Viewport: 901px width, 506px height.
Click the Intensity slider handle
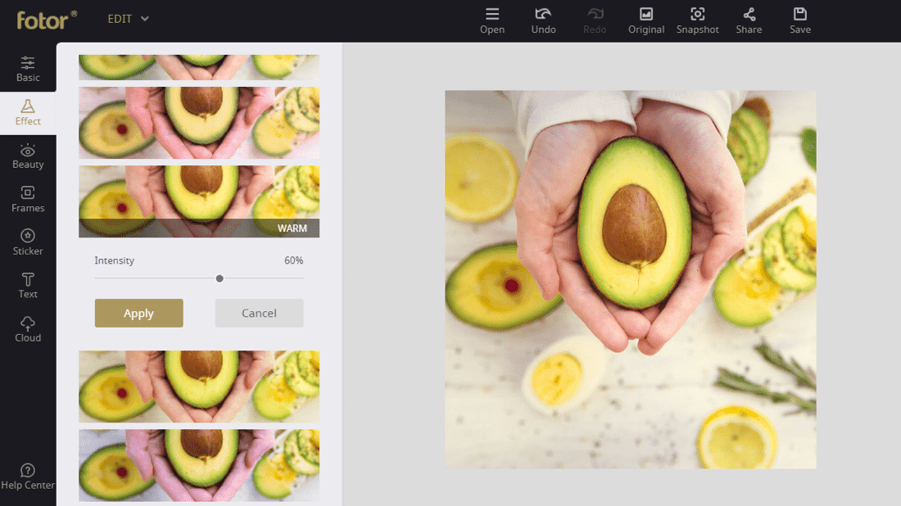point(220,278)
